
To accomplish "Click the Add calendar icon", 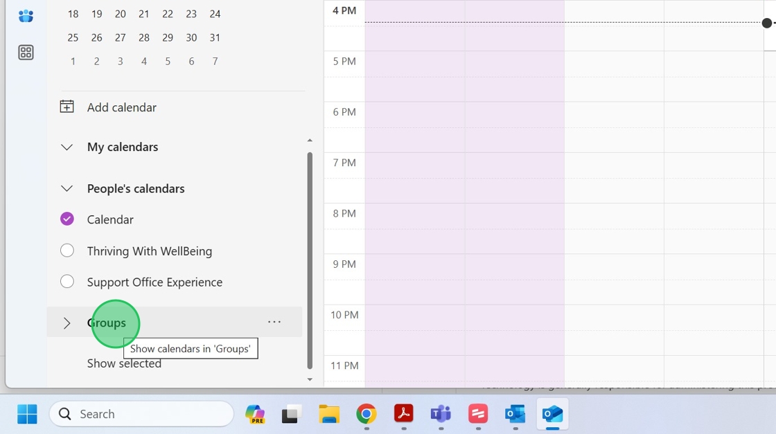I will click(67, 107).
